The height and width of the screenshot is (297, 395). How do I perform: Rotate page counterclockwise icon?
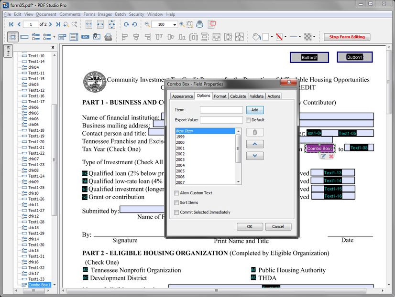tap(134, 24)
